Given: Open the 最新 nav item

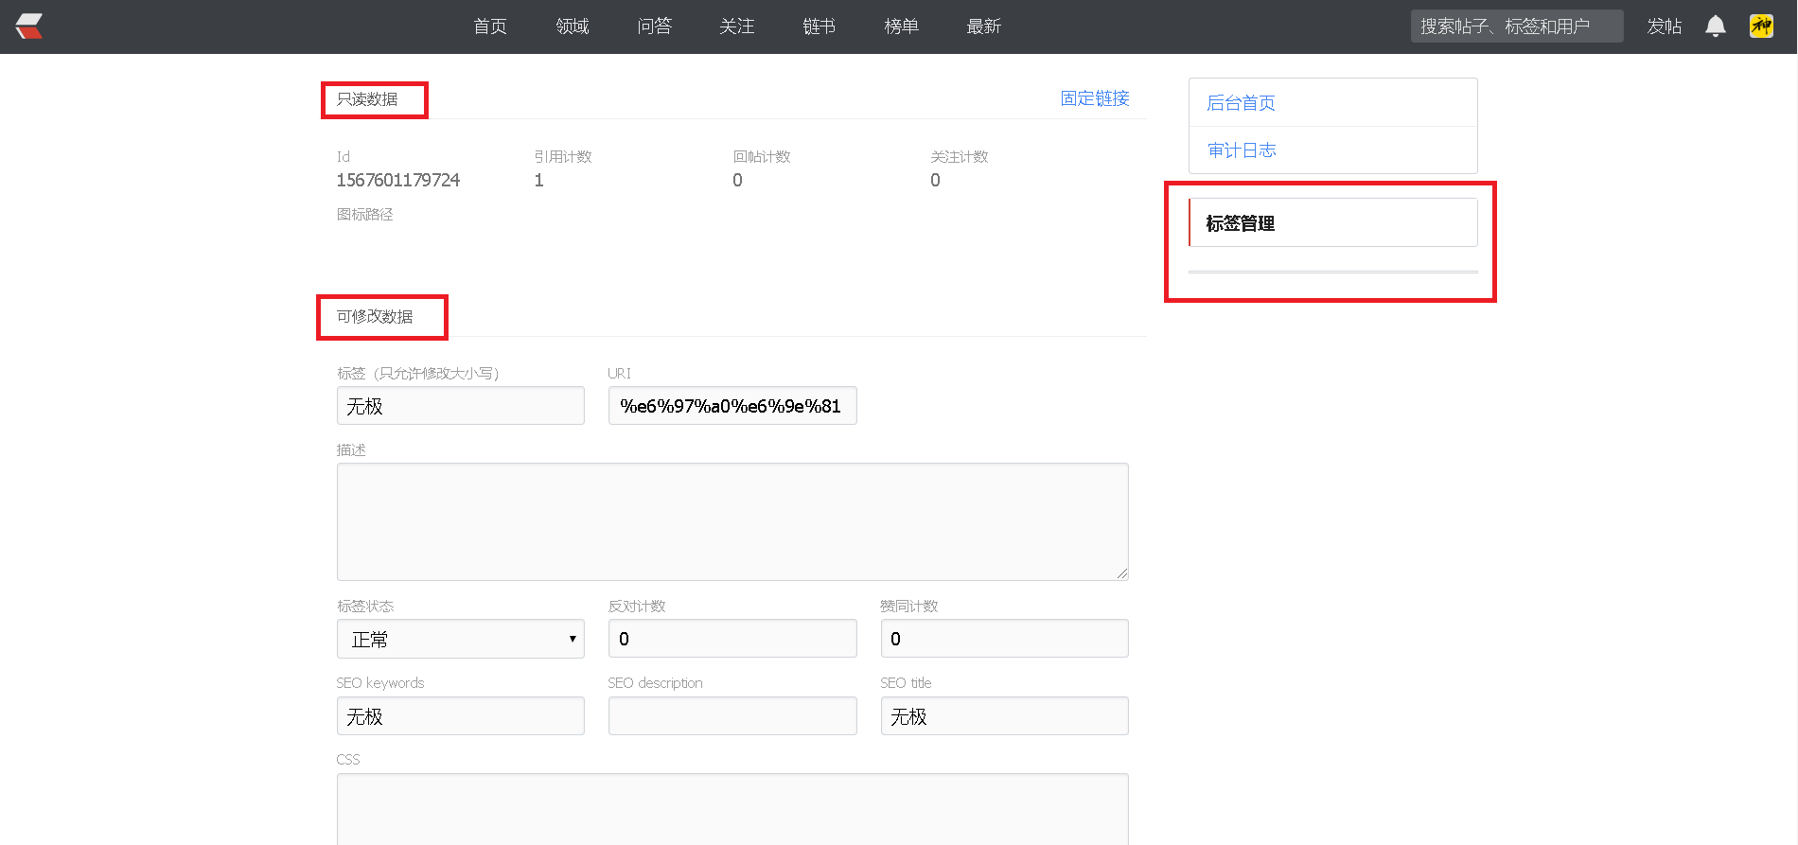Looking at the screenshot, I should pos(984,26).
